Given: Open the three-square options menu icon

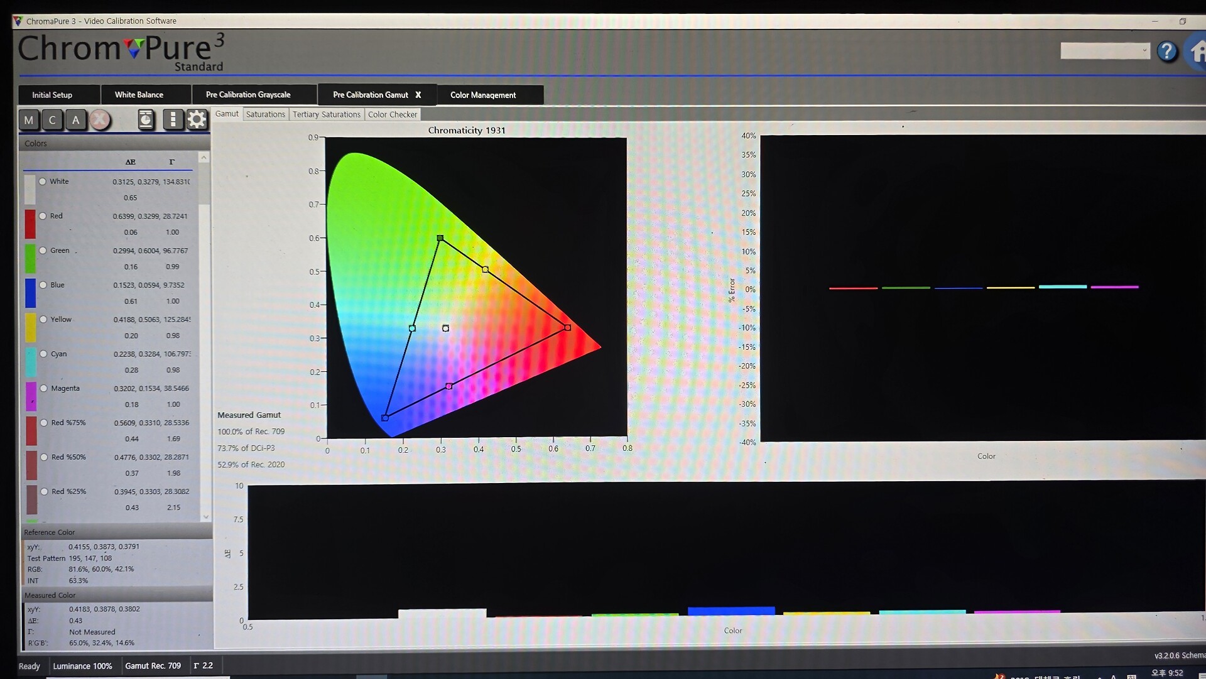Looking at the screenshot, I should coord(173,119).
